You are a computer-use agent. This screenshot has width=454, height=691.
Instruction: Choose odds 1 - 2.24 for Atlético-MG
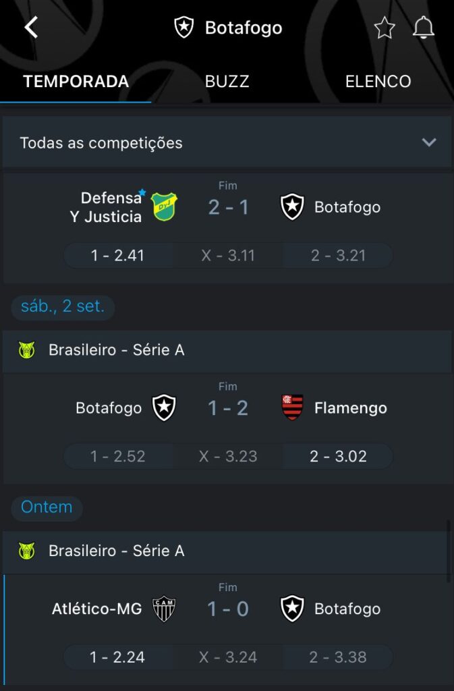click(118, 657)
